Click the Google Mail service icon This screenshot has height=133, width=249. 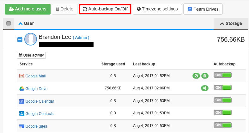pyautogui.click(x=22, y=76)
